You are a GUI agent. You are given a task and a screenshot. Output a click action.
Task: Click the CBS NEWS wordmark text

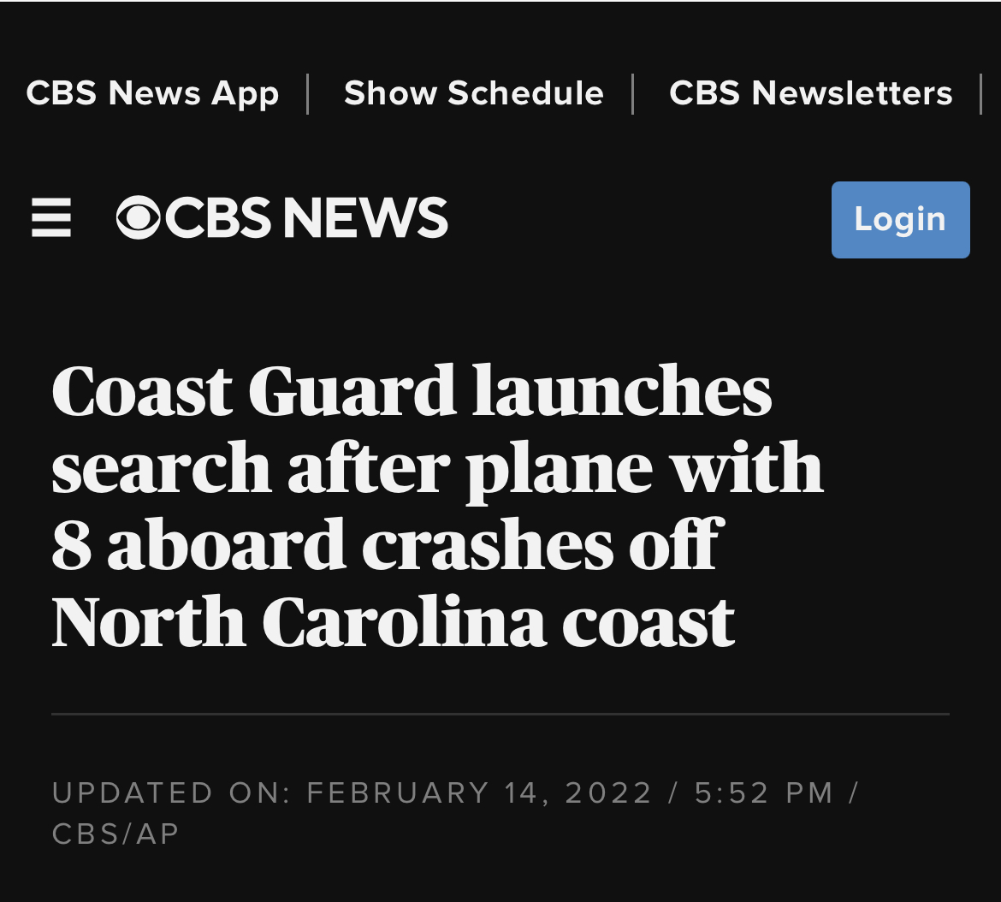pos(306,217)
